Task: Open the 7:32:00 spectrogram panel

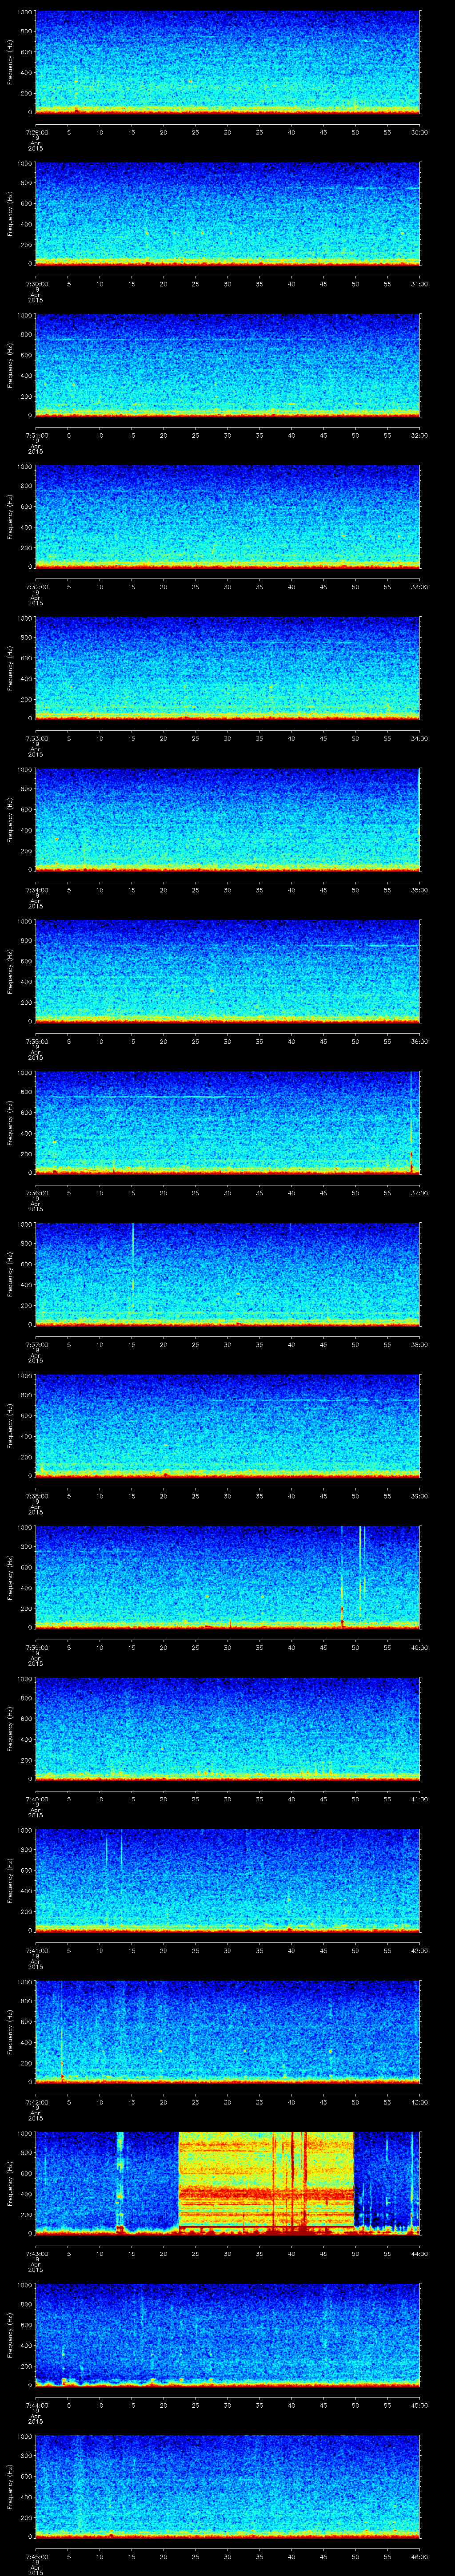Action: (228, 516)
